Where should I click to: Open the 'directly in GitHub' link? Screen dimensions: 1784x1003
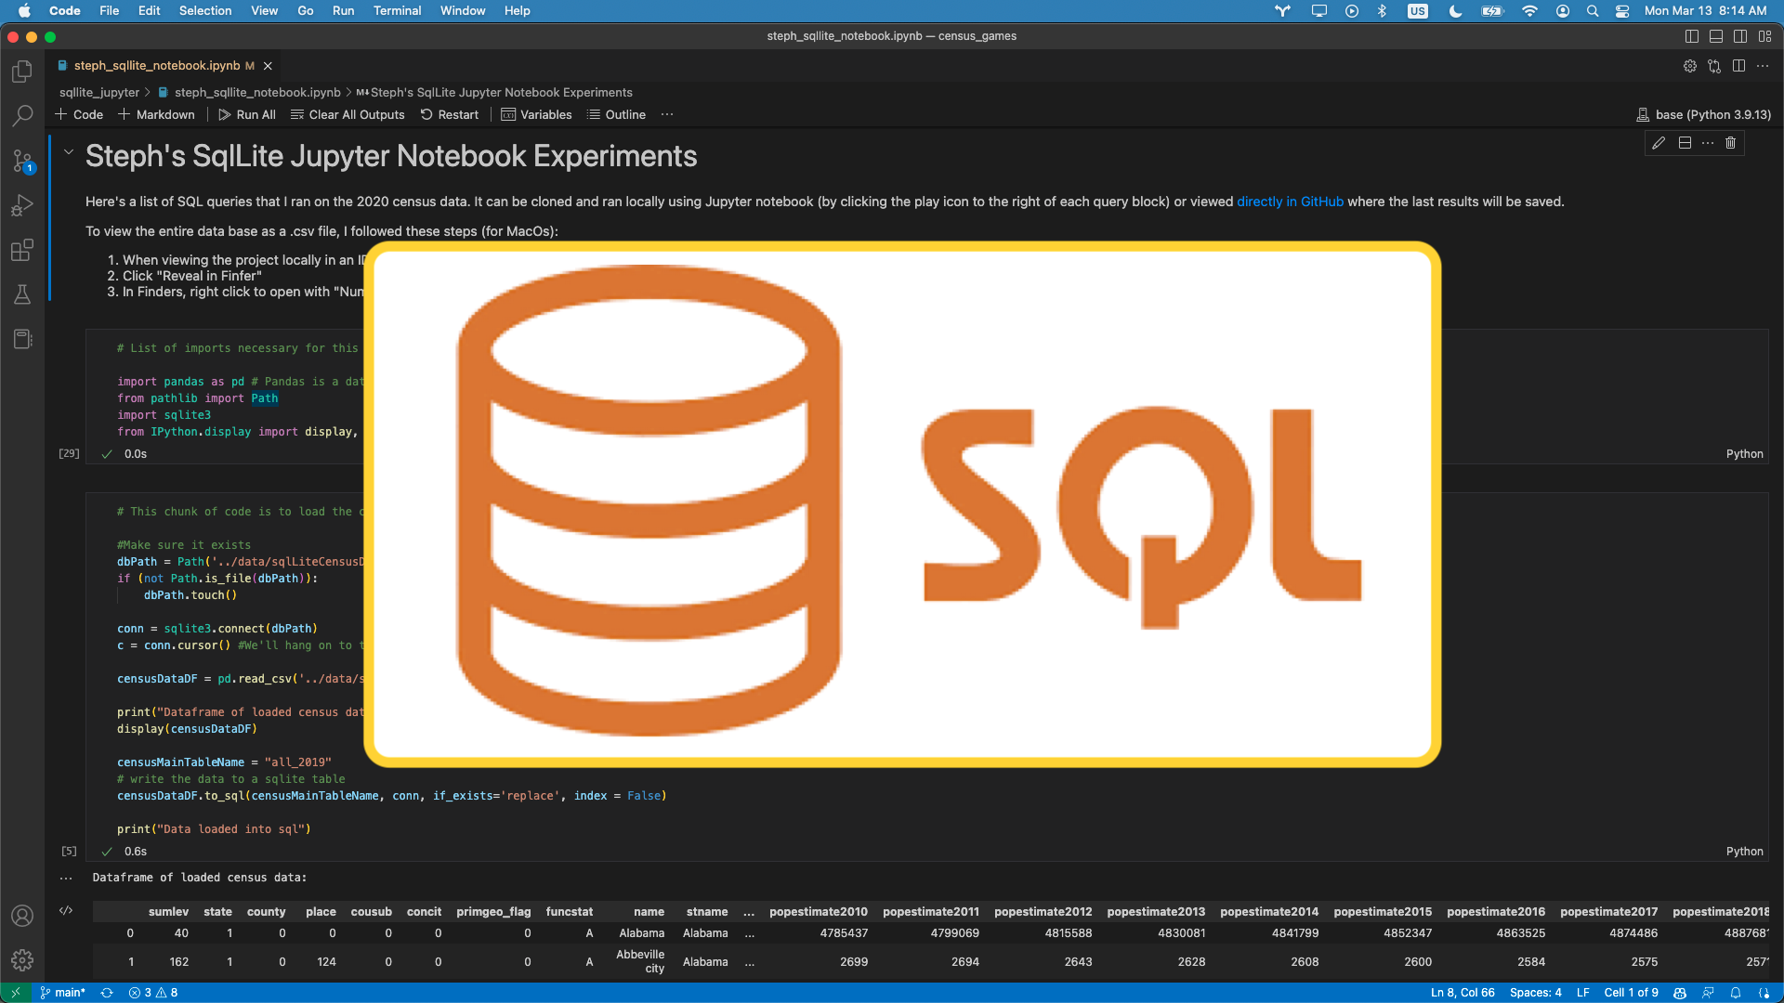1290,201
